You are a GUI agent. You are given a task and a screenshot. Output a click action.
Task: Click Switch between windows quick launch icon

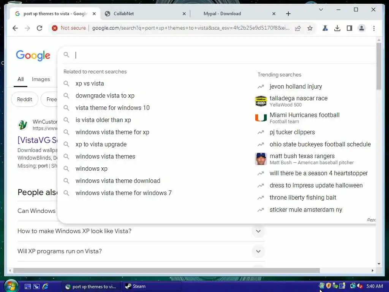pos(36,287)
